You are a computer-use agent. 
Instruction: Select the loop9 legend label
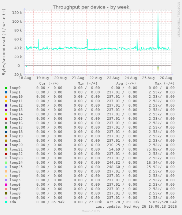click(15, 197)
